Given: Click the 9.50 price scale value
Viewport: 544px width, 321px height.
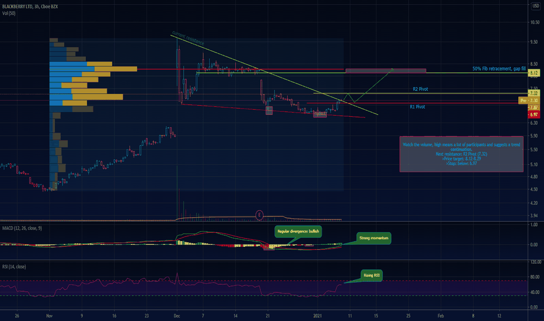Looking at the screenshot, I should [534, 42].
